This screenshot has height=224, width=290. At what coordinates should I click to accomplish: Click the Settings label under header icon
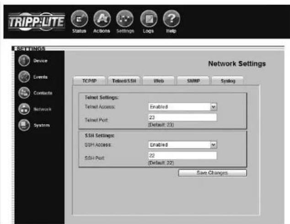point(125,31)
